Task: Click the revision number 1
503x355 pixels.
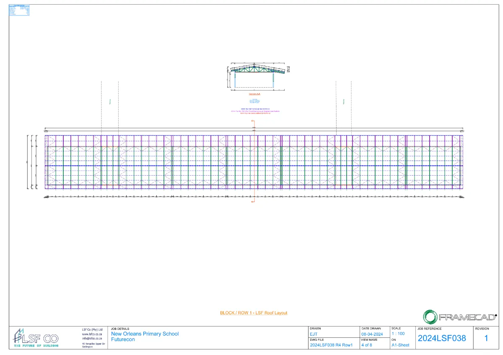Action: coord(486,338)
